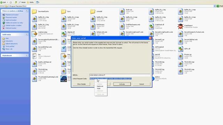Open the DownloadCache folder
This screenshot has width=223, height=125.
[34, 11]
